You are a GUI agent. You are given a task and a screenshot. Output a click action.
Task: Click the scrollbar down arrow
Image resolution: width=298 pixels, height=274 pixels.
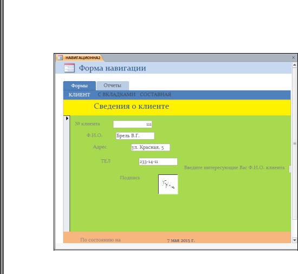(x=294, y=240)
